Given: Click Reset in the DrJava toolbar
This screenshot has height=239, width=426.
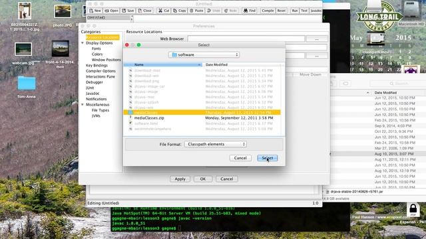Looking at the screenshot, I should (x=281, y=11).
